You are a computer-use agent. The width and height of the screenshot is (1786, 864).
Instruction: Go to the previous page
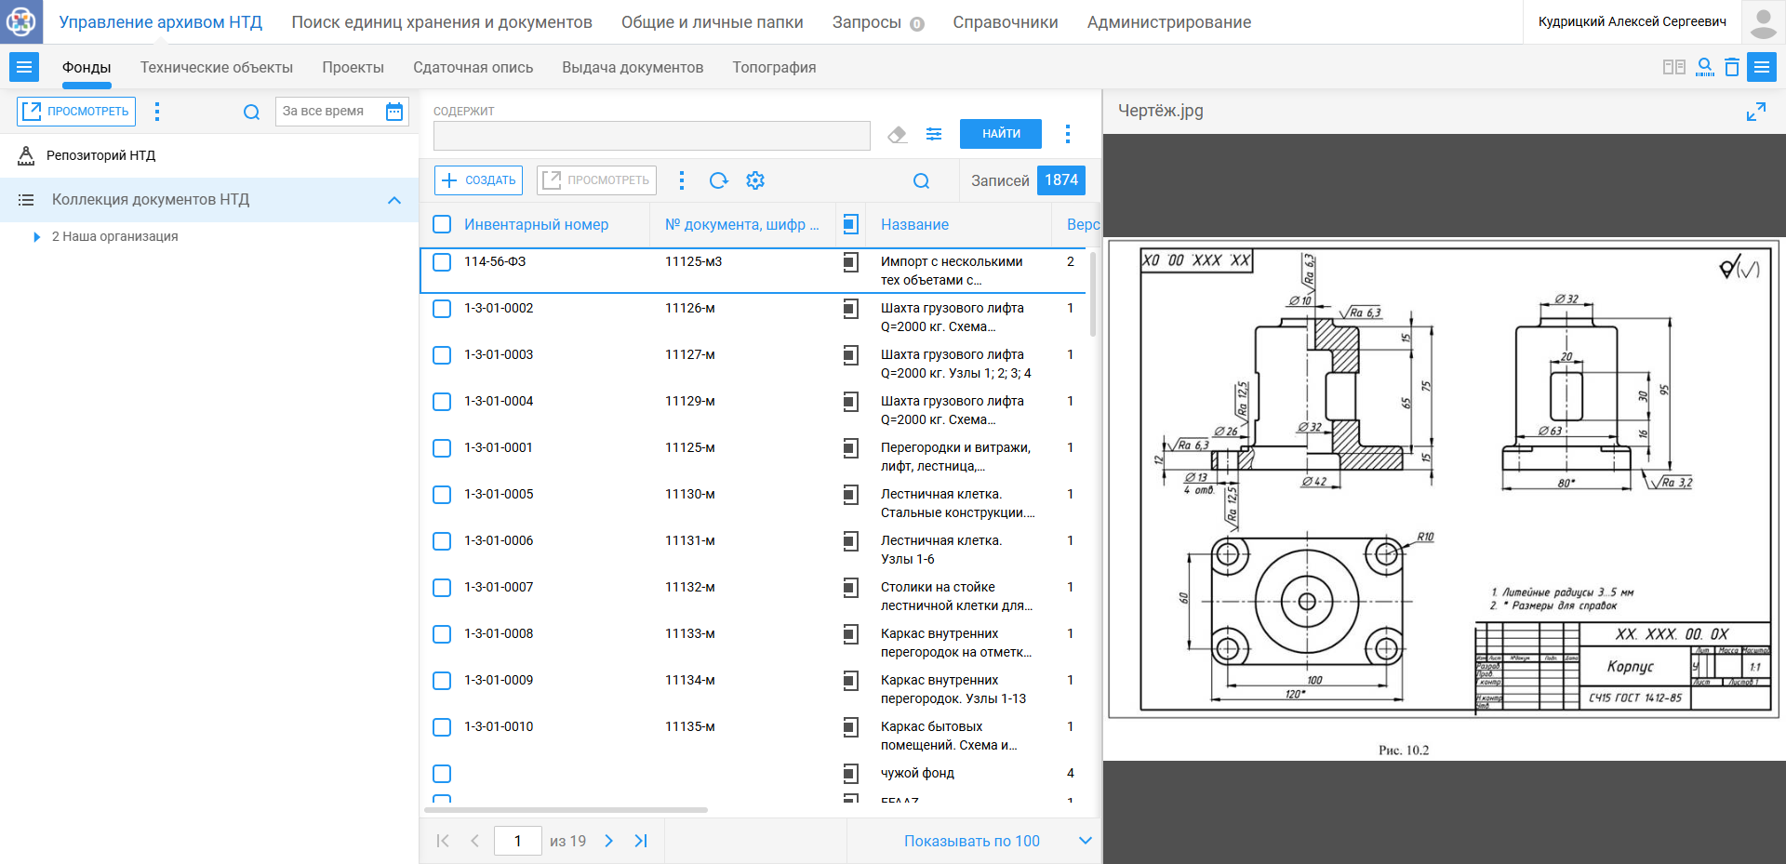[x=474, y=841]
